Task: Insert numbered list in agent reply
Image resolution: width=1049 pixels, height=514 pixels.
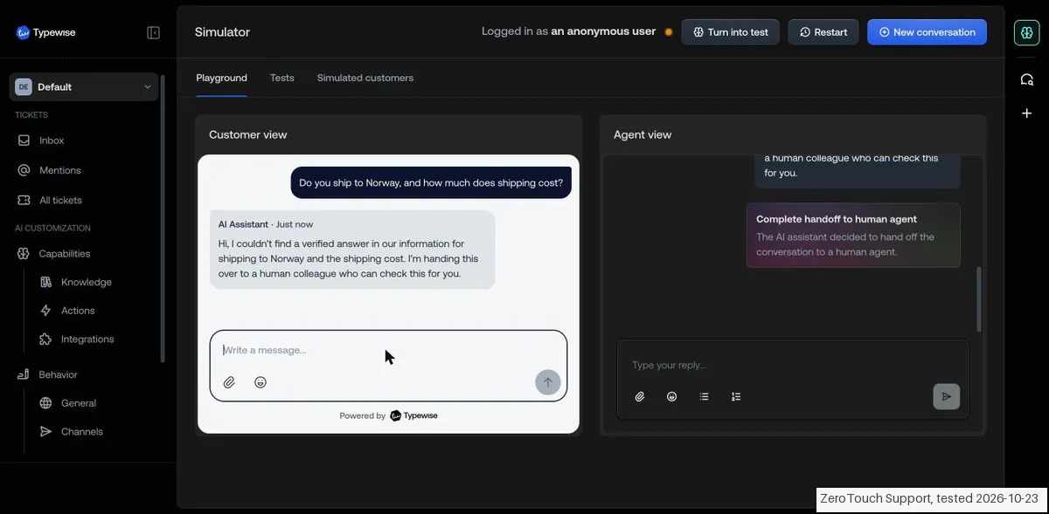Action: click(x=736, y=396)
